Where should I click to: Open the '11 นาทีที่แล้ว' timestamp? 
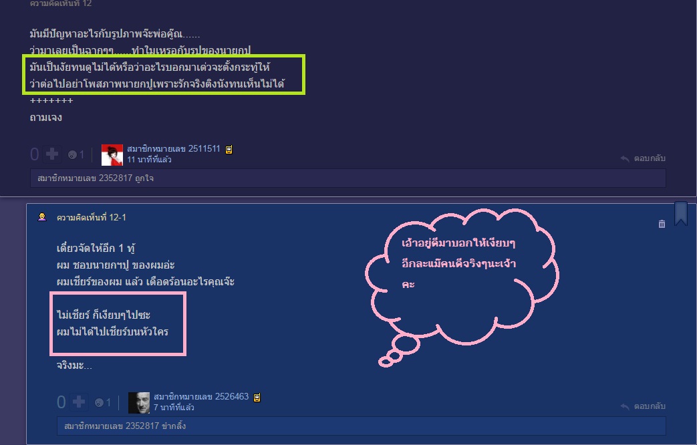[150, 160]
